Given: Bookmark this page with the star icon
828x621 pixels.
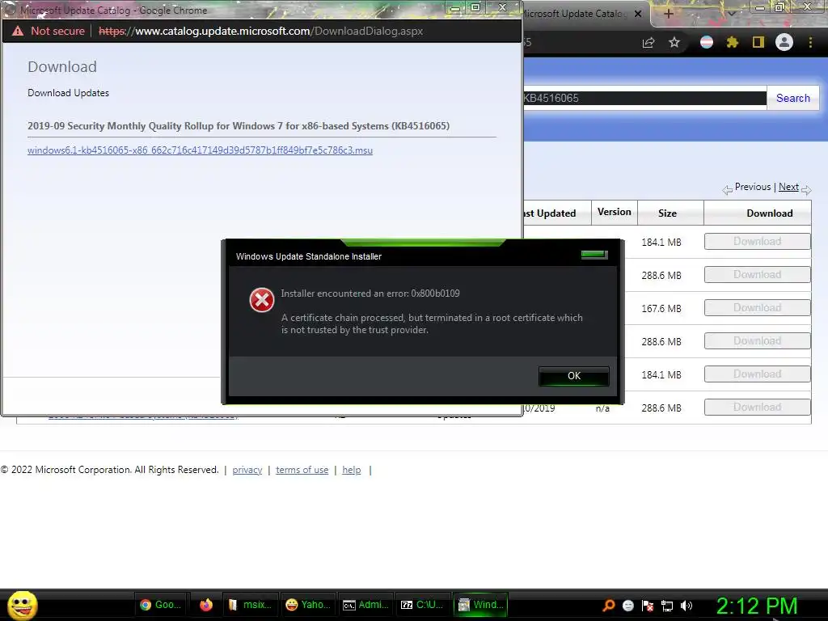Looking at the screenshot, I should click(x=674, y=42).
